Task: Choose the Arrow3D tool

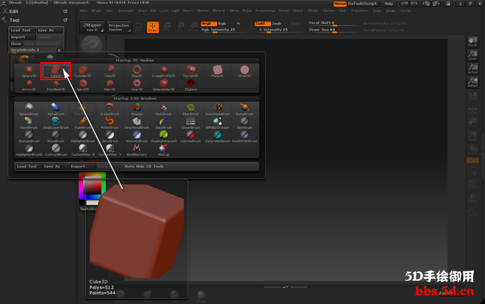Action: (x=29, y=85)
